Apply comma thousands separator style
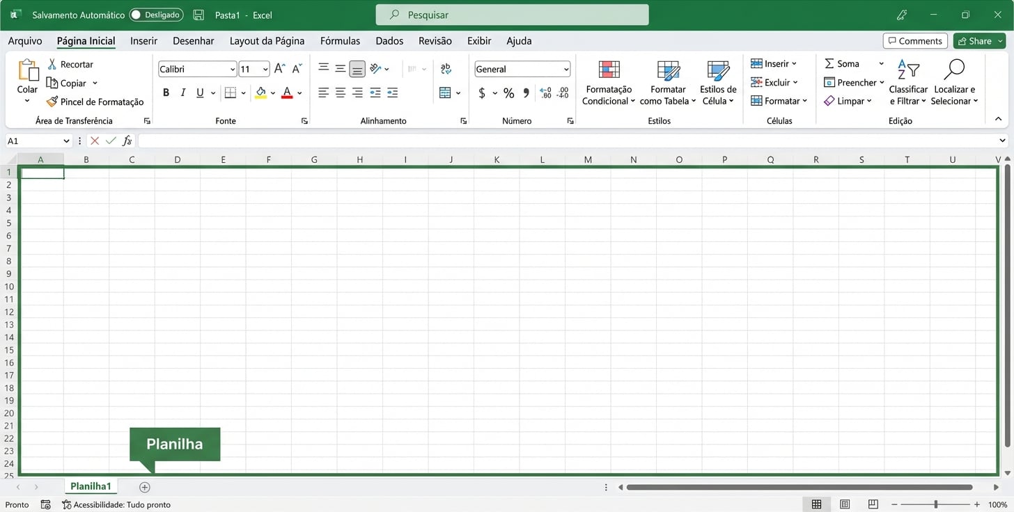The image size is (1014, 512). 526,93
